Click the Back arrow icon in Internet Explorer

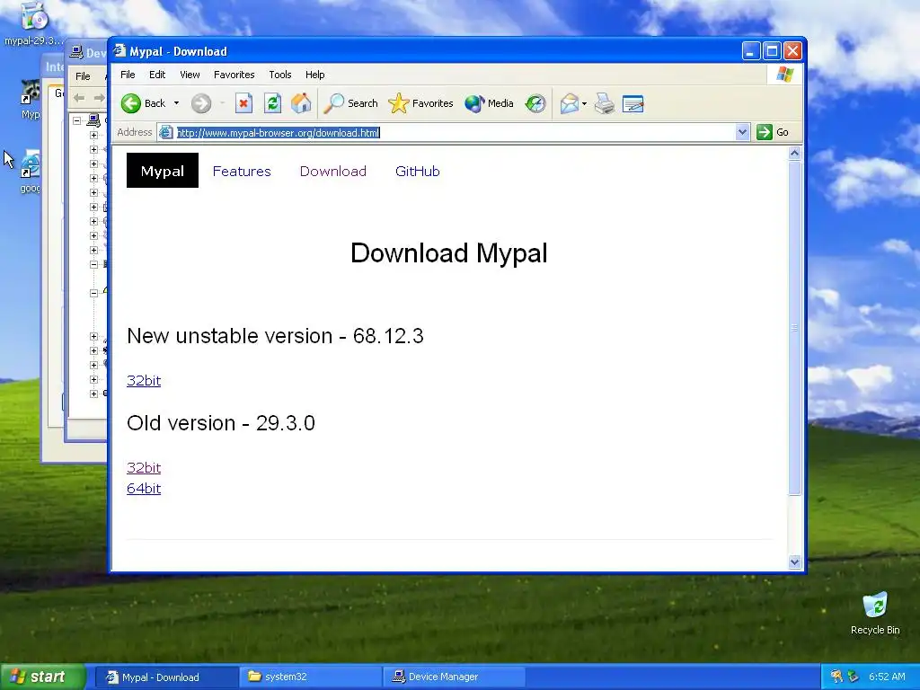[x=131, y=103]
